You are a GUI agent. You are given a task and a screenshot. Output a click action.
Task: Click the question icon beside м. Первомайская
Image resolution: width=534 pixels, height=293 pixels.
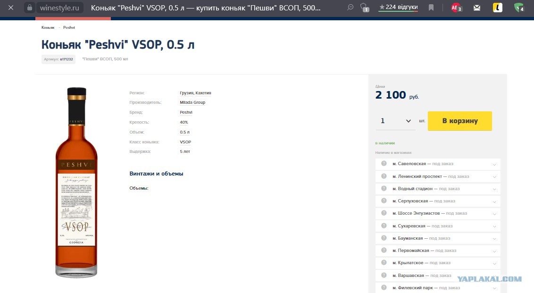[x=384, y=250]
